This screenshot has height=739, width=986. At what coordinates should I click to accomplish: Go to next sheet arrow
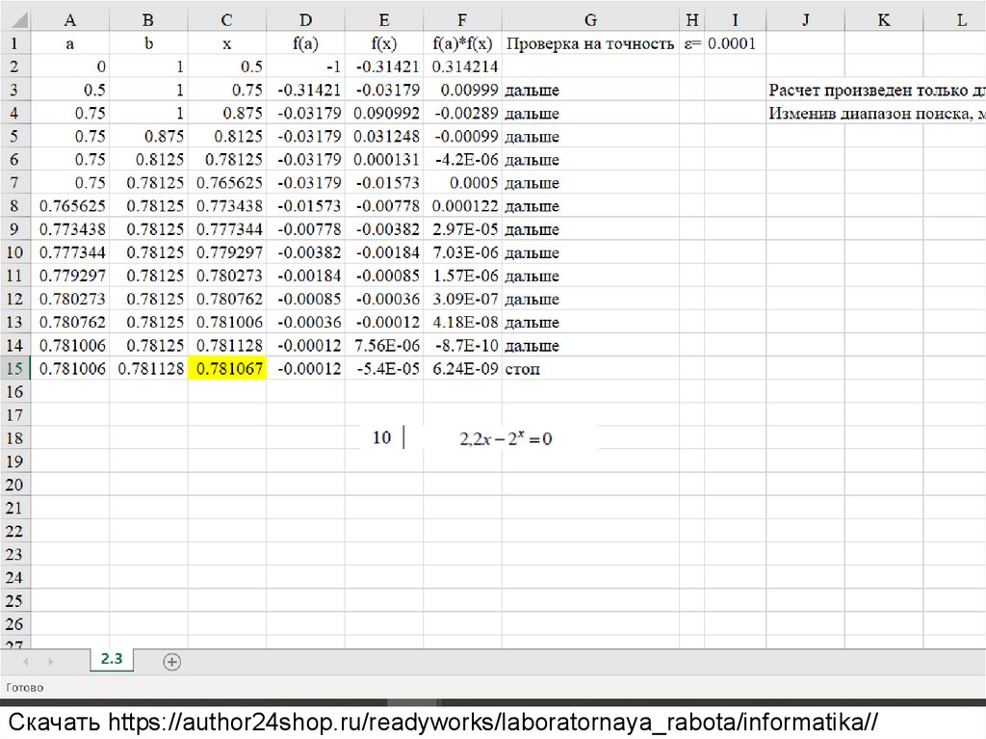click(x=50, y=662)
